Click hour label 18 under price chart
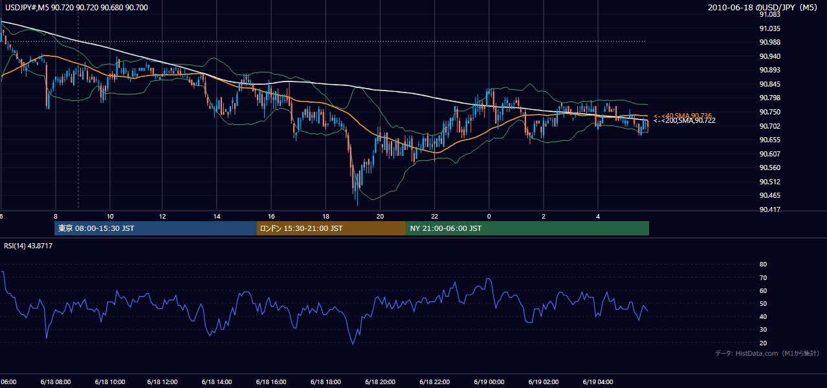 click(x=326, y=216)
